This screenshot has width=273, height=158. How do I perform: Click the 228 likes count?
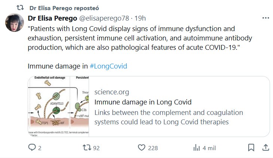(x=153, y=148)
